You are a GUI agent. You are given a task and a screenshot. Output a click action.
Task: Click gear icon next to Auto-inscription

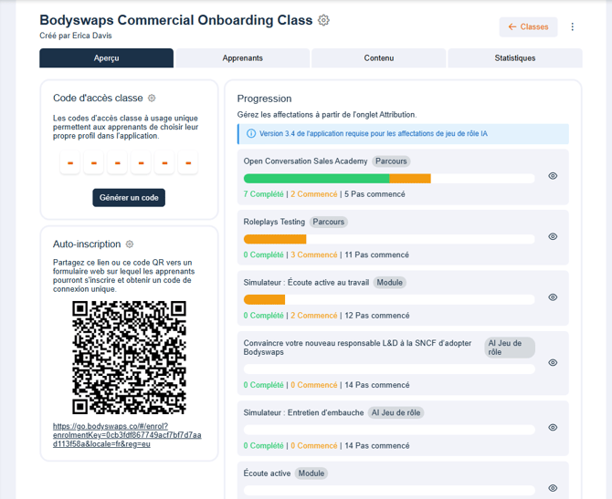pos(130,244)
